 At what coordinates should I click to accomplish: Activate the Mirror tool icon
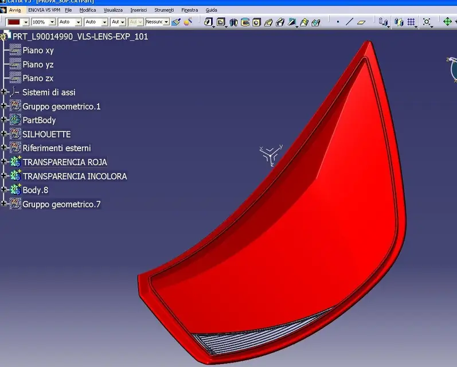399,22
